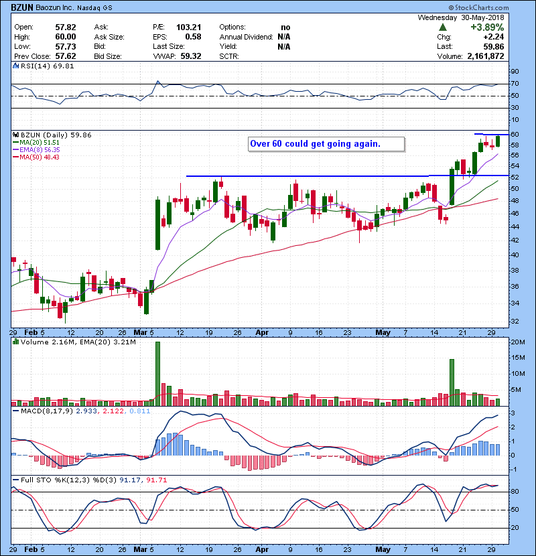Click the Annual Dividend label
This screenshot has height=556, width=536.
(246, 37)
